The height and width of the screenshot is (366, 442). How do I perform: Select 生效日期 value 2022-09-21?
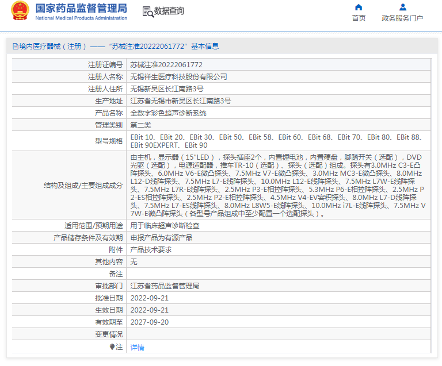(x=150, y=310)
